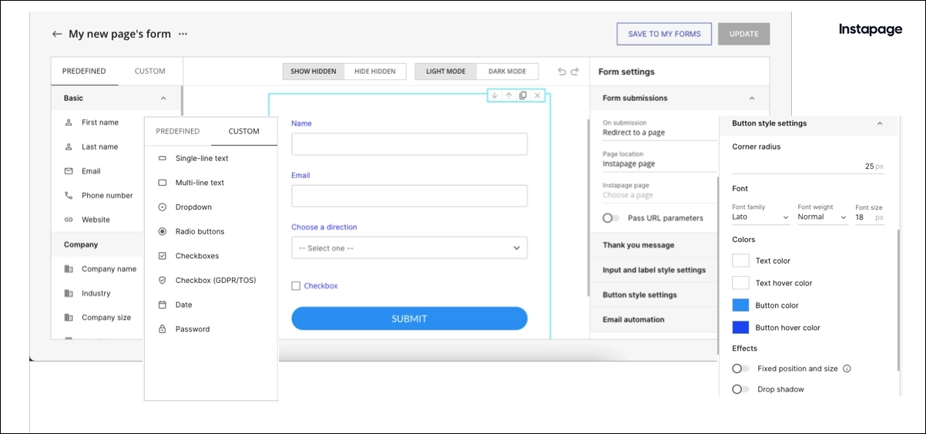Go back using the left arrow icon
Image resolution: width=926 pixels, height=434 pixels.
56,34
